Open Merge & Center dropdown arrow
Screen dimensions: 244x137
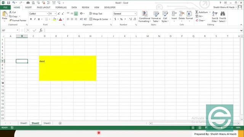point(110,19)
